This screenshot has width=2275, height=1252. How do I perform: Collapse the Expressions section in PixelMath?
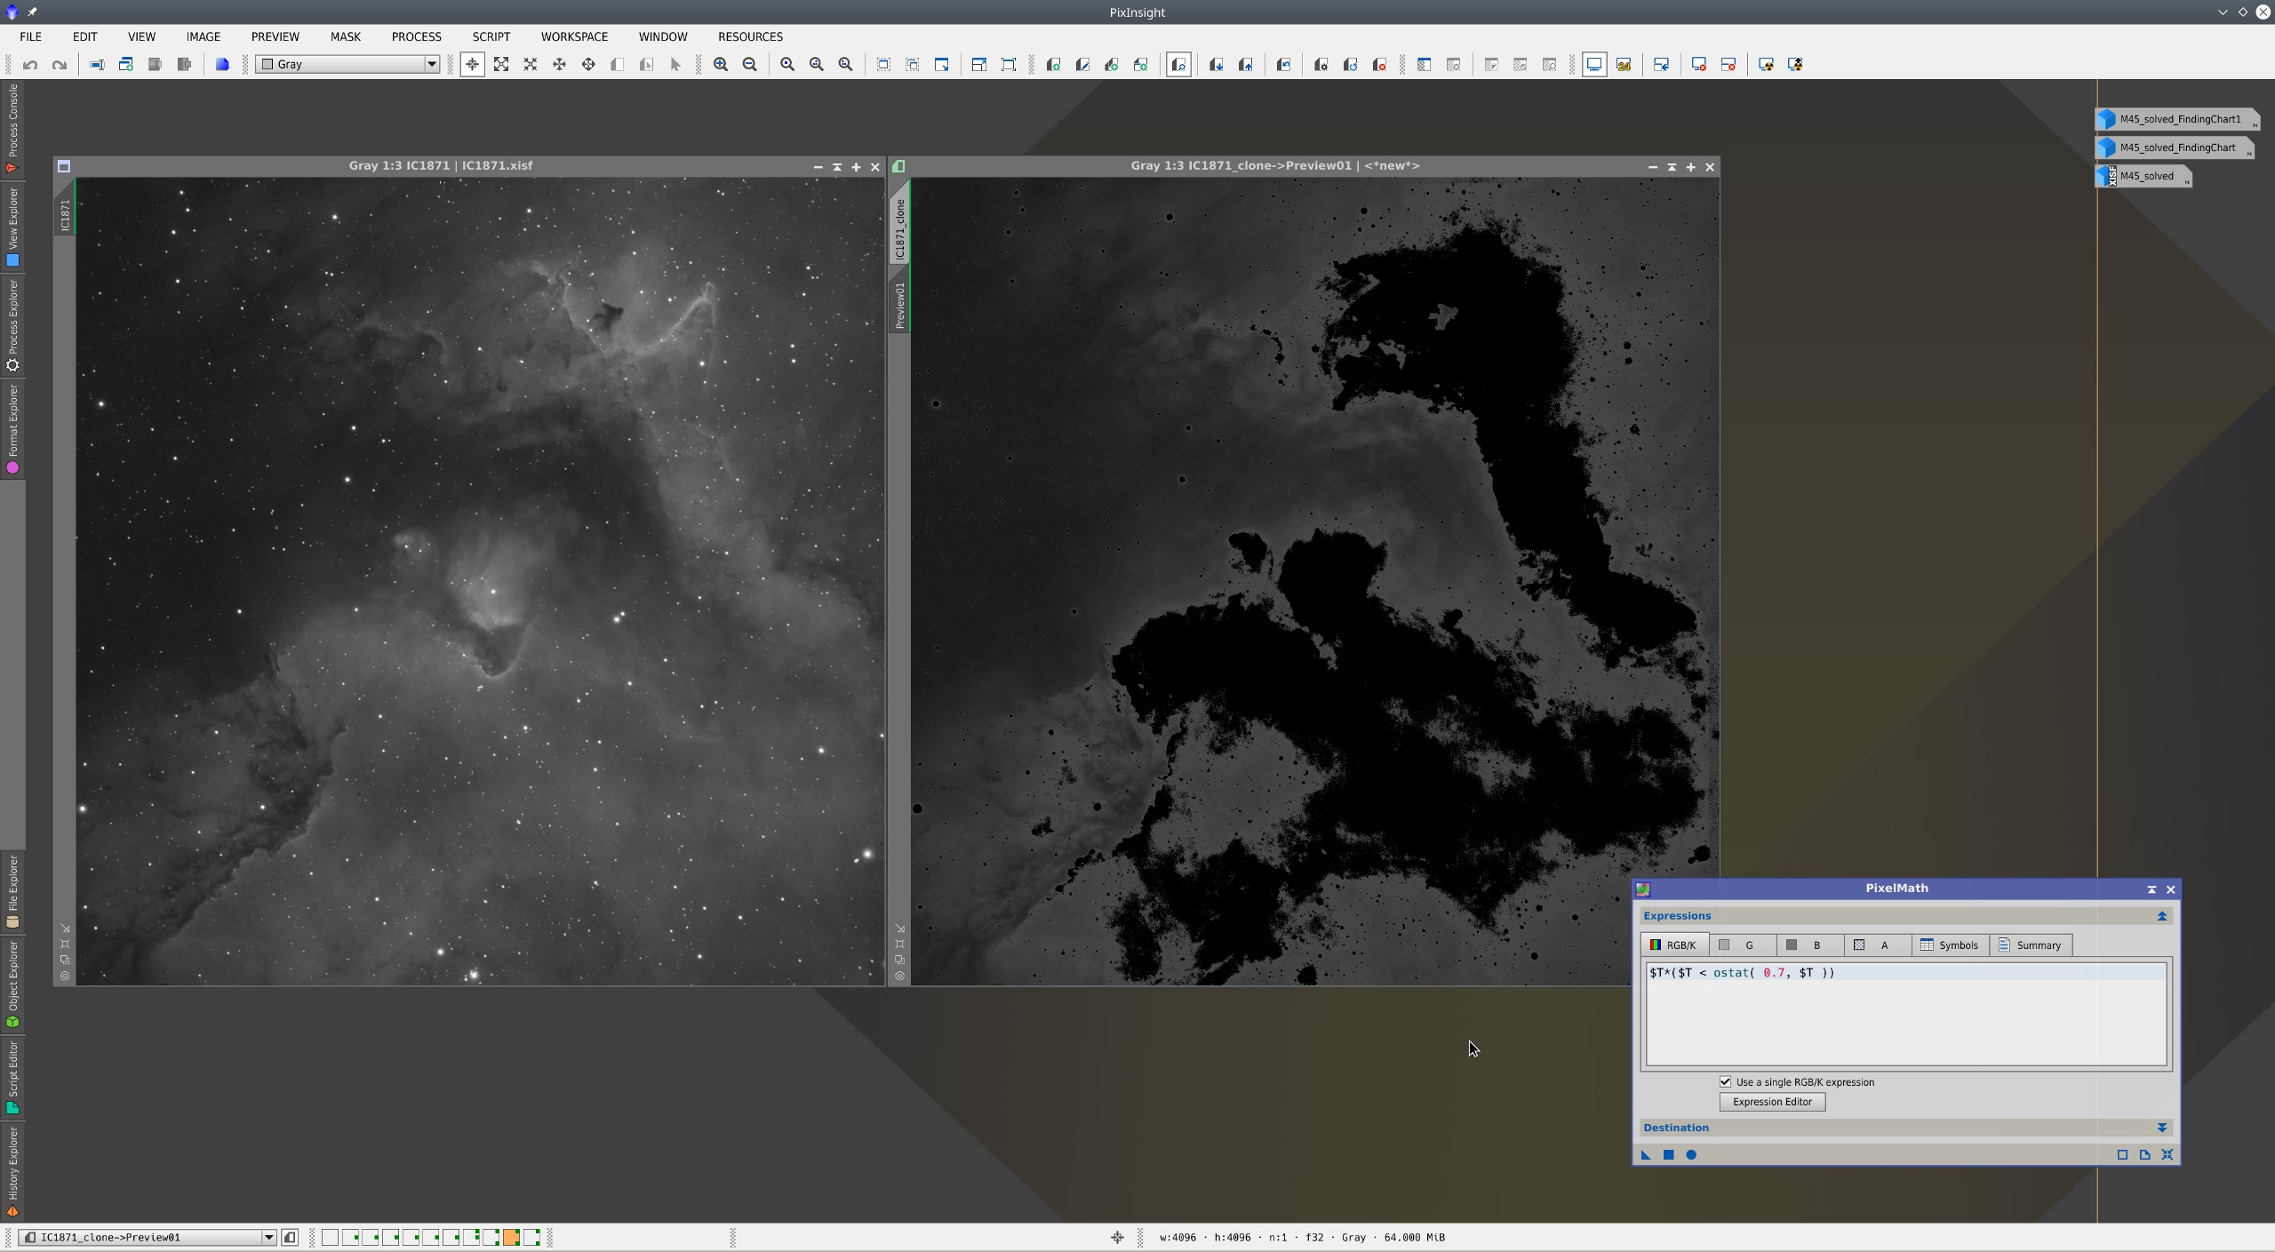pos(2161,916)
